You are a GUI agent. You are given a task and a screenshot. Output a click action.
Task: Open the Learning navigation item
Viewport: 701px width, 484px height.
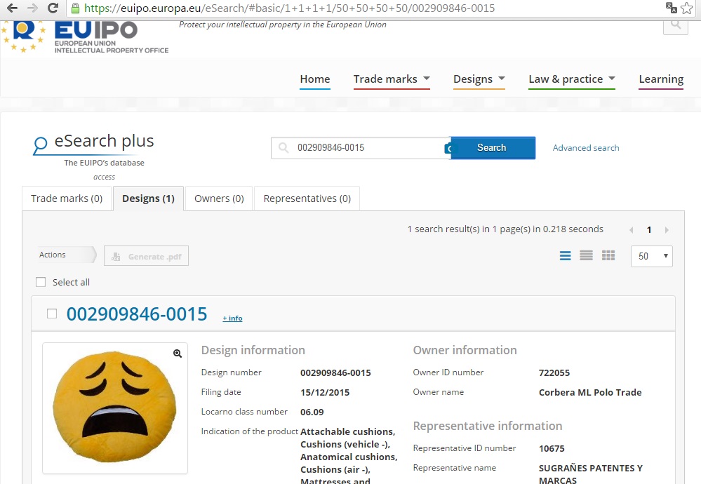(661, 79)
